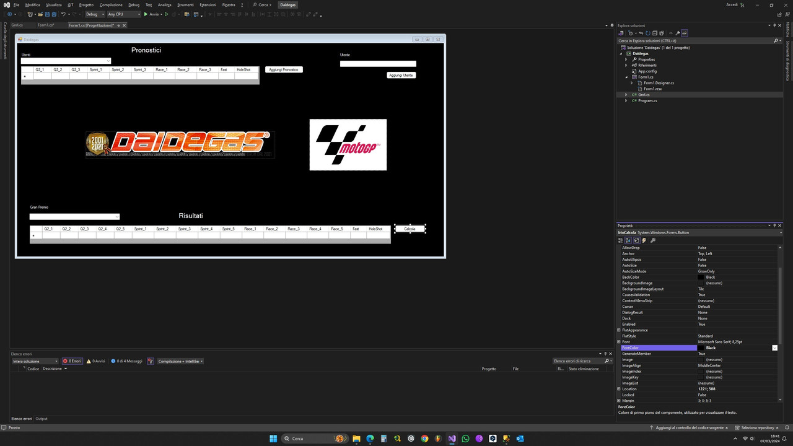Click the Pending Changes clock filter icon
Viewport: 793px width, 446px height.
(x=631, y=33)
